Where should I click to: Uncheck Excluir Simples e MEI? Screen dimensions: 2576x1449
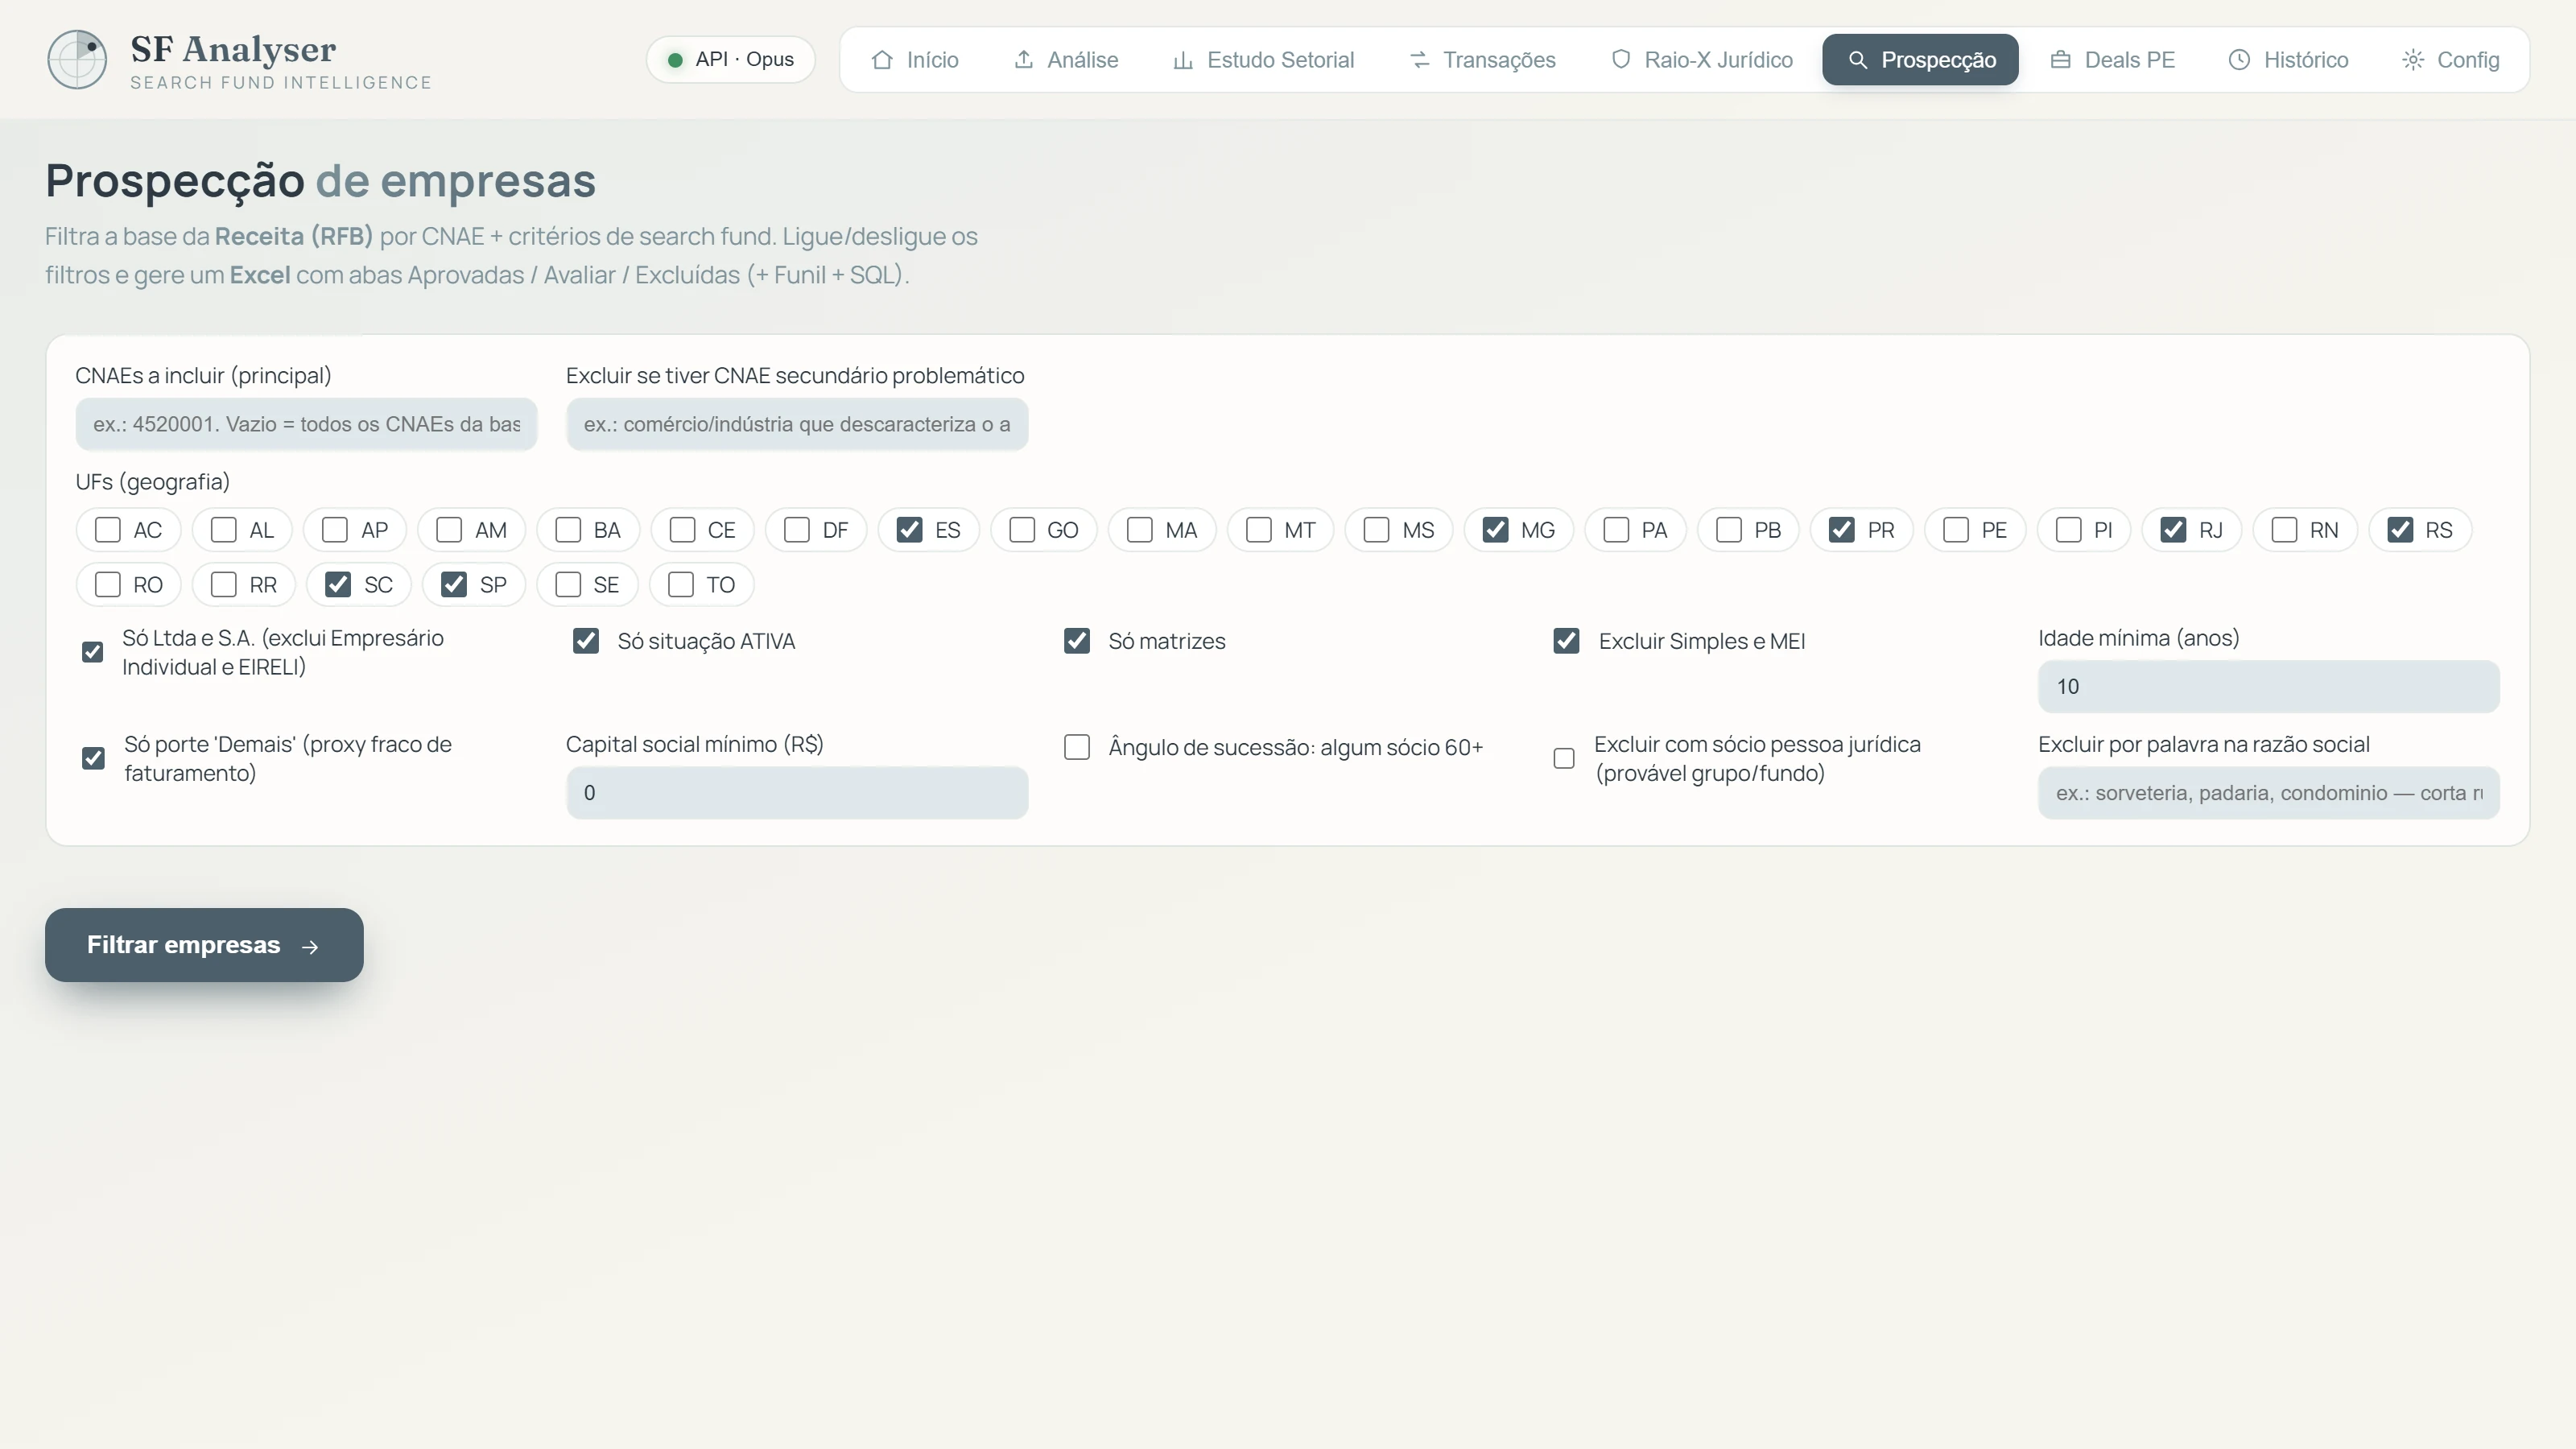coord(1567,641)
